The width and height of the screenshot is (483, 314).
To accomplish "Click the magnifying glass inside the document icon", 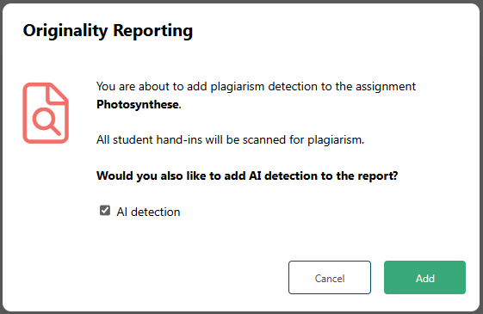I will 46,121.
